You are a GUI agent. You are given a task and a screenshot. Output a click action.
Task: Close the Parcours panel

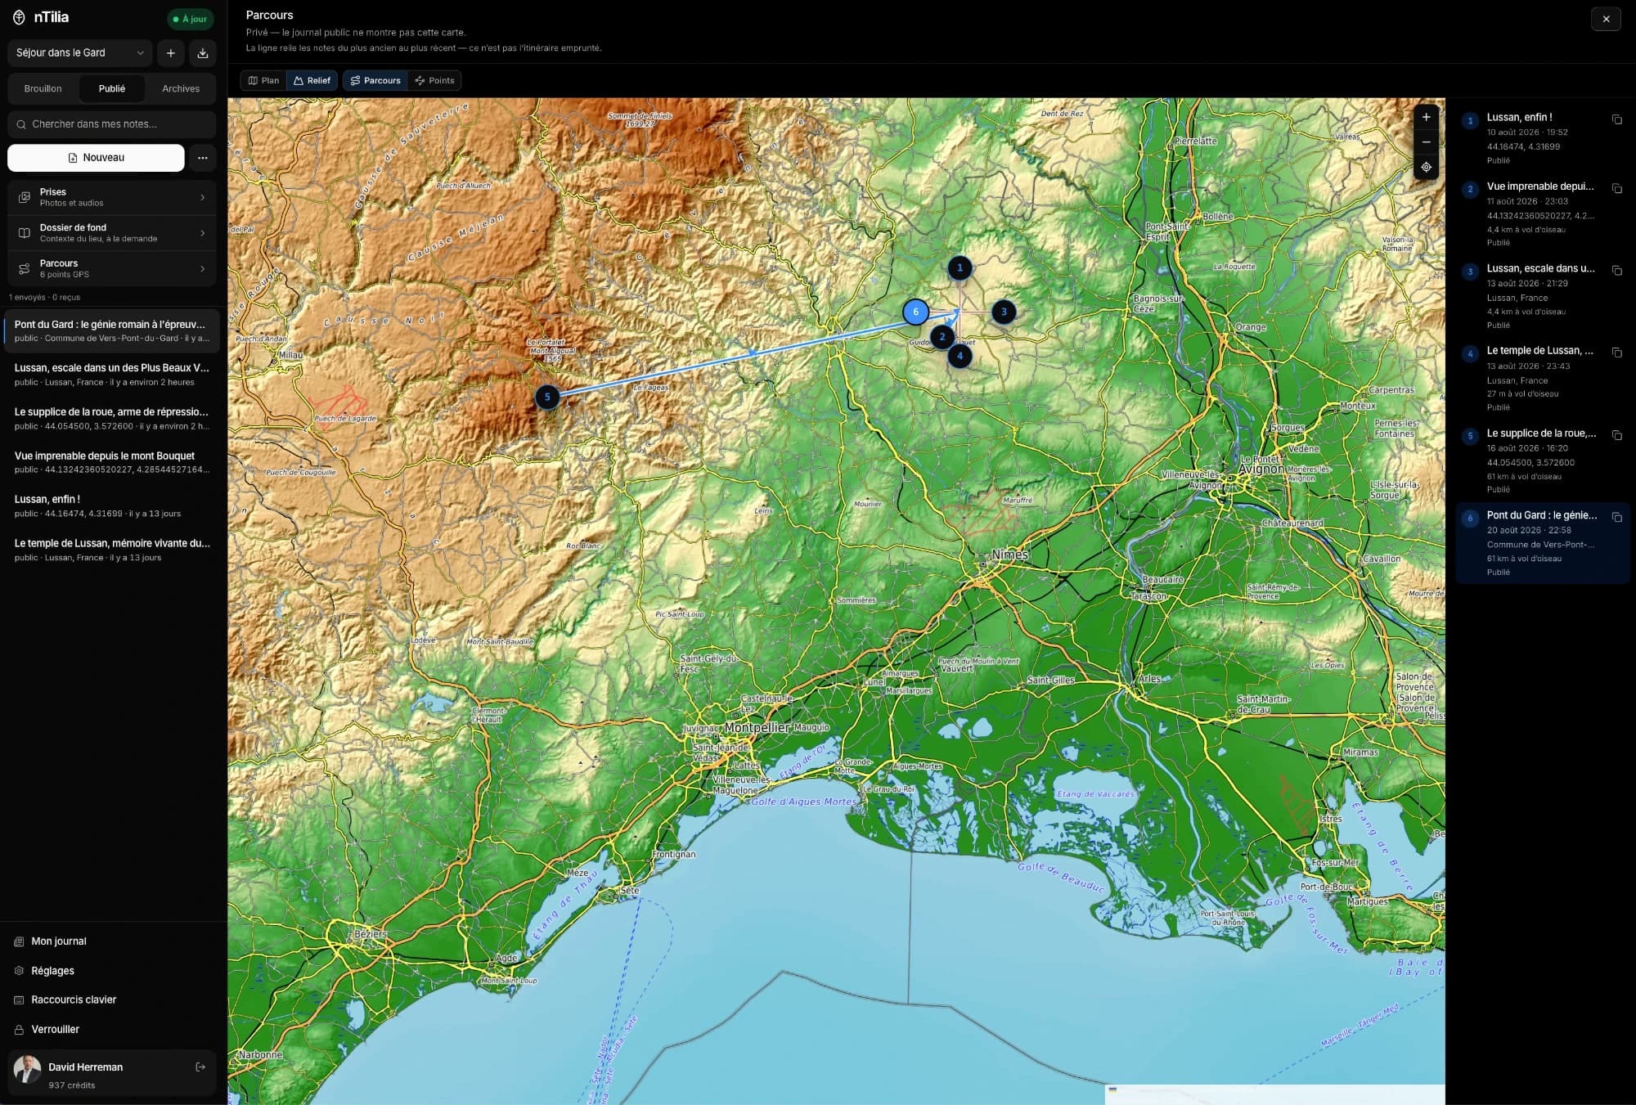(1606, 19)
